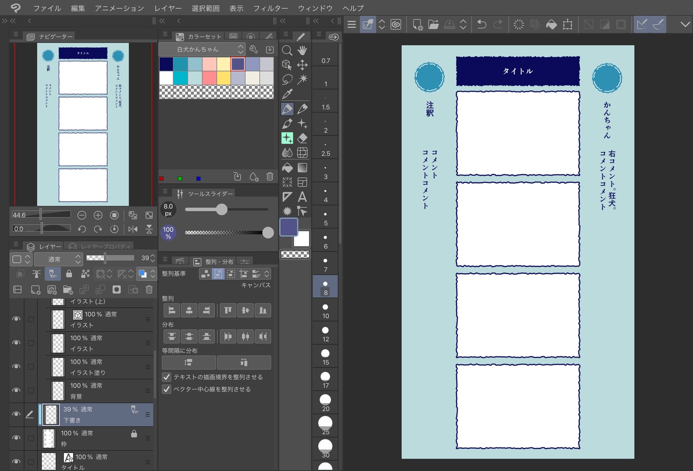Screen dimensions: 693x471
Task: Select the Eyedropper tool
Action: (287, 94)
